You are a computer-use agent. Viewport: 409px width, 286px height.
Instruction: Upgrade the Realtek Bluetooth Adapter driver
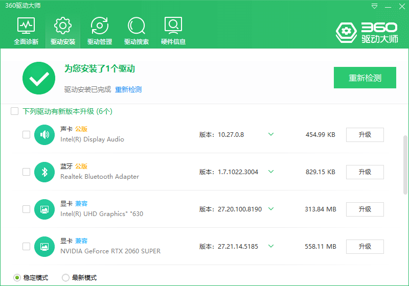coord(365,172)
